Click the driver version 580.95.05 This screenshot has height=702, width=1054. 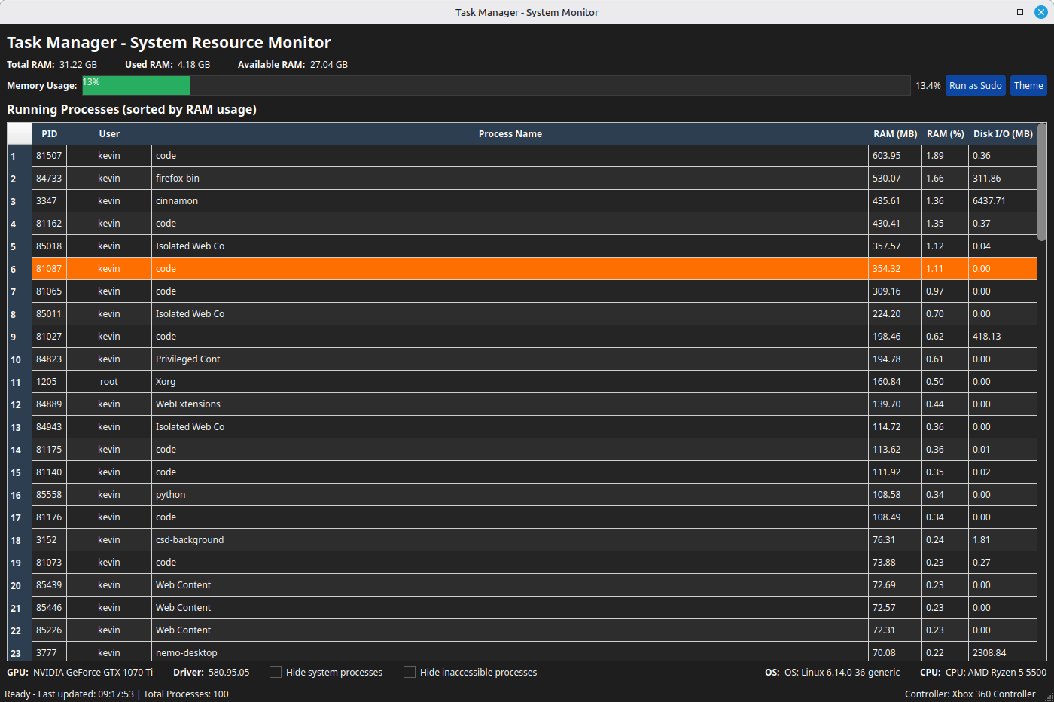tap(229, 672)
